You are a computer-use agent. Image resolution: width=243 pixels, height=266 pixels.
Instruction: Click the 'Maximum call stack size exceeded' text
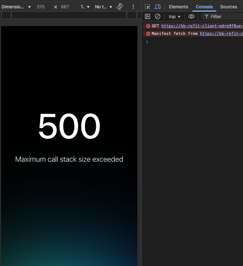69,159
